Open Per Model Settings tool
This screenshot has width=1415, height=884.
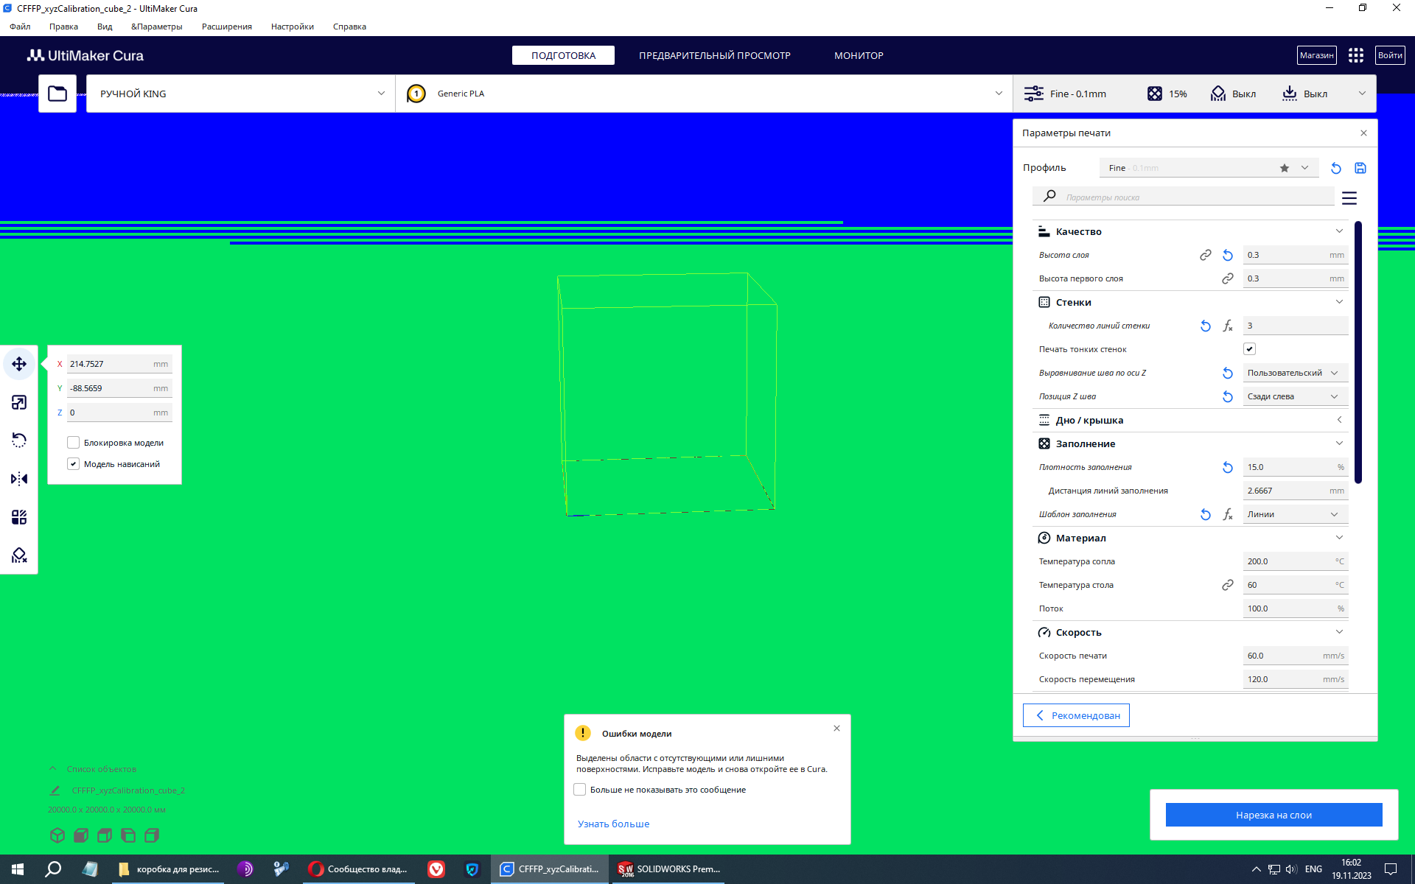[19, 517]
